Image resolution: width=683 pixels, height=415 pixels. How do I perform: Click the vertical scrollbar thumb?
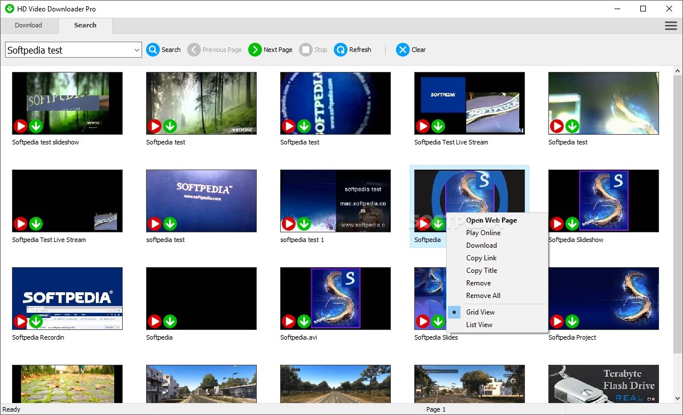(x=678, y=213)
